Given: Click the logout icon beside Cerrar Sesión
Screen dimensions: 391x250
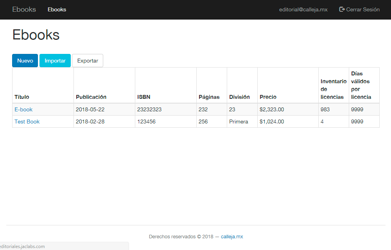Looking at the screenshot, I should point(342,9).
